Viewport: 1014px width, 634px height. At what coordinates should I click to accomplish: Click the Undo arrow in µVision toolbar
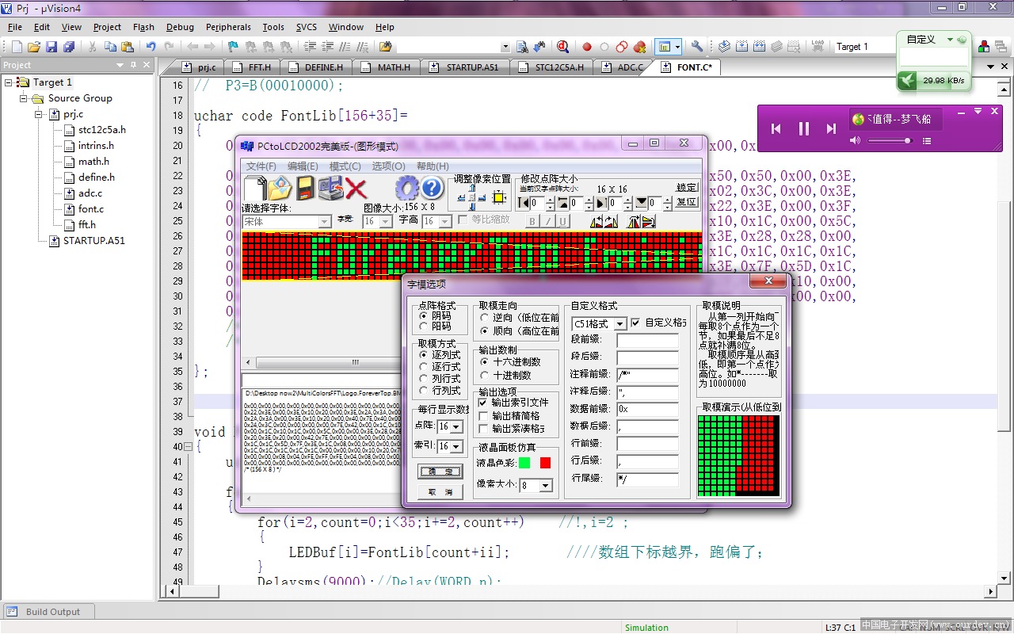(151, 47)
